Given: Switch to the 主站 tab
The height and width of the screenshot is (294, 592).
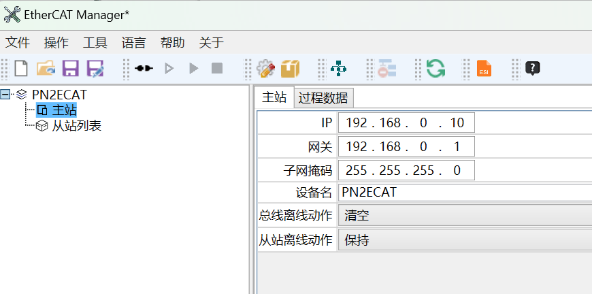Looking at the screenshot, I should pyautogui.click(x=274, y=97).
